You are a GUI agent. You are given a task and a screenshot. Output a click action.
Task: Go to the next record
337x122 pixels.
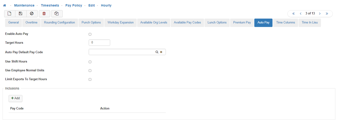tap(320, 13)
